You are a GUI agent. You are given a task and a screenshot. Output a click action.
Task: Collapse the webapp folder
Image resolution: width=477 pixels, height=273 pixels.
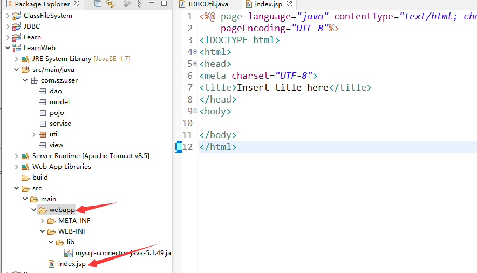point(34,210)
